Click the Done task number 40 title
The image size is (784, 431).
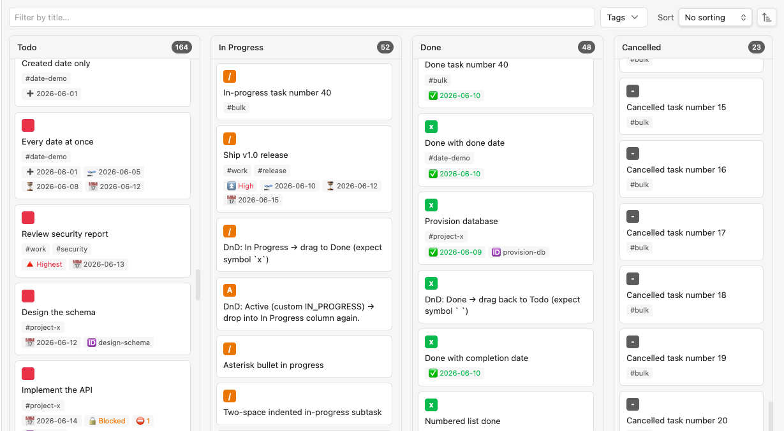(466, 64)
